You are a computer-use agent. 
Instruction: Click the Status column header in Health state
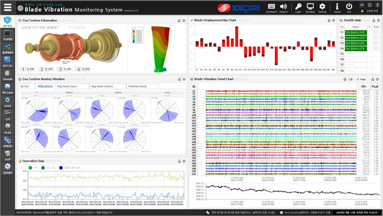pyautogui.click(x=356, y=27)
